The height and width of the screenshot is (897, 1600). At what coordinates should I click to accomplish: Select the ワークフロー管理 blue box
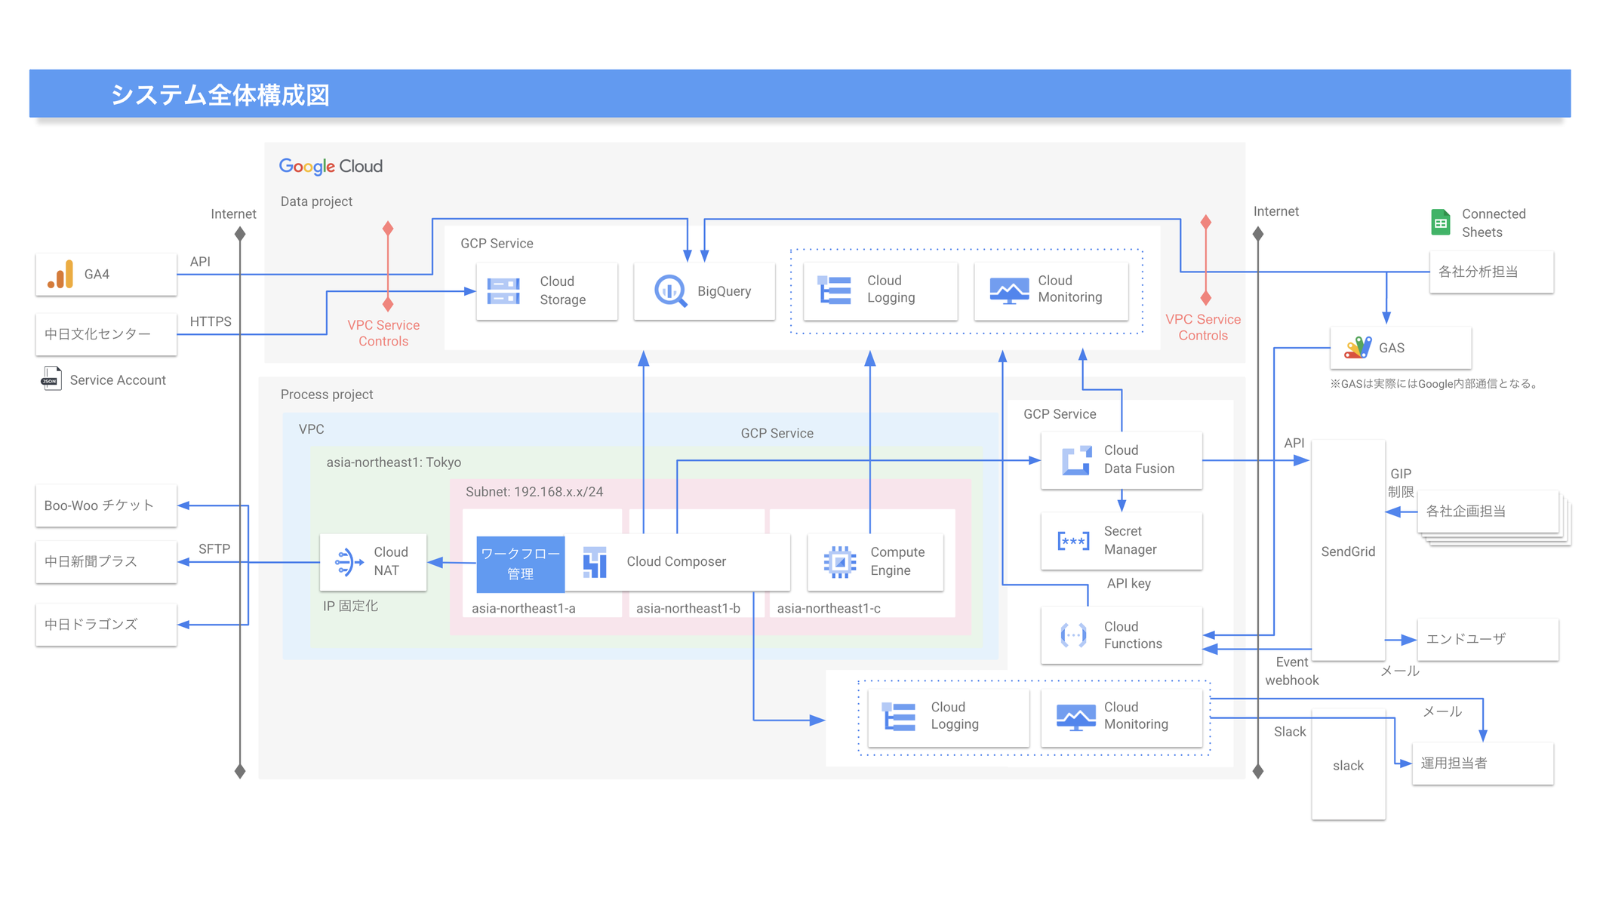[520, 564]
